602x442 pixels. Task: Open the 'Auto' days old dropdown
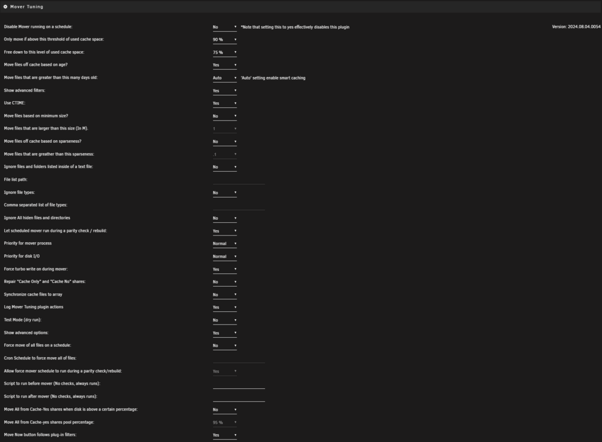(x=225, y=78)
